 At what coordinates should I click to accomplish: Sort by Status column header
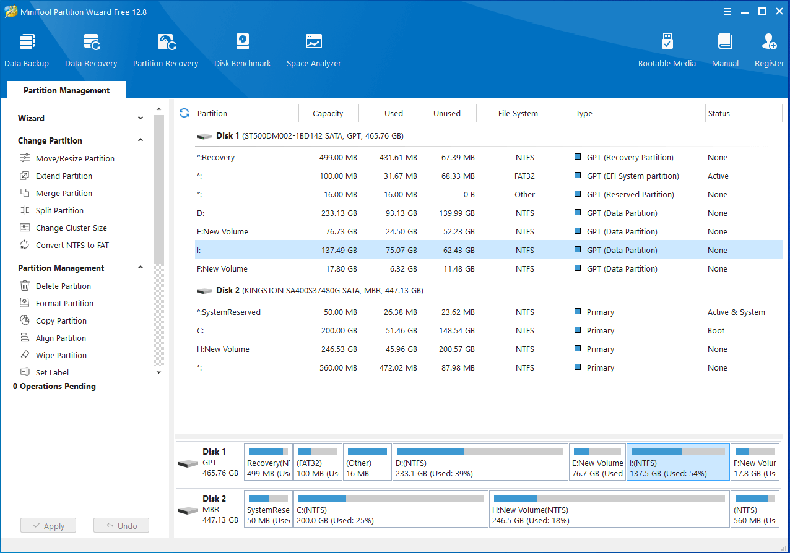point(744,113)
